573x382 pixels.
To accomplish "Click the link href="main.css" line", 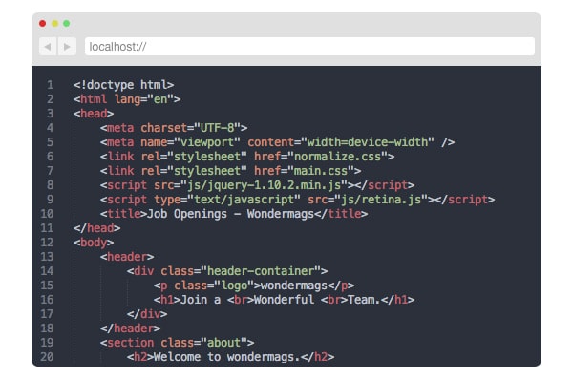I will click(230, 171).
